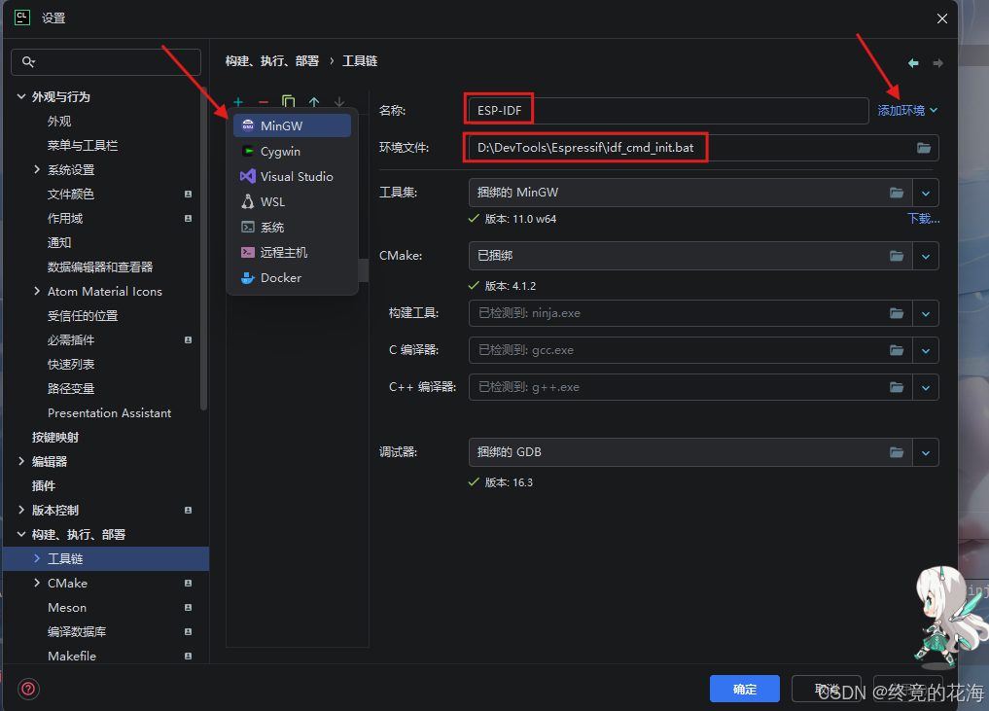Click the 下载 link
Viewport: 989px width, 711px height.
pos(924,219)
